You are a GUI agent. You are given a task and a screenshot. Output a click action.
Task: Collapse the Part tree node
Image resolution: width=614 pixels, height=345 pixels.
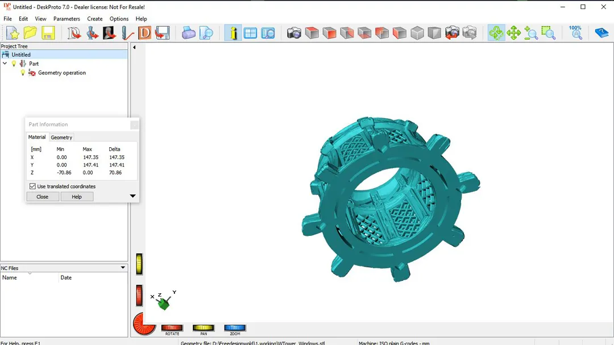pyautogui.click(x=5, y=64)
